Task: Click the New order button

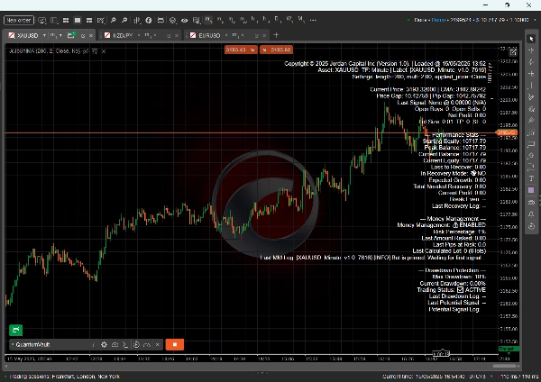Action: [x=19, y=19]
